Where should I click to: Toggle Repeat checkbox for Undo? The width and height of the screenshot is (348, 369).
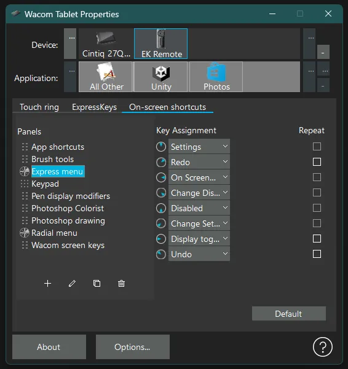[x=317, y=254]
